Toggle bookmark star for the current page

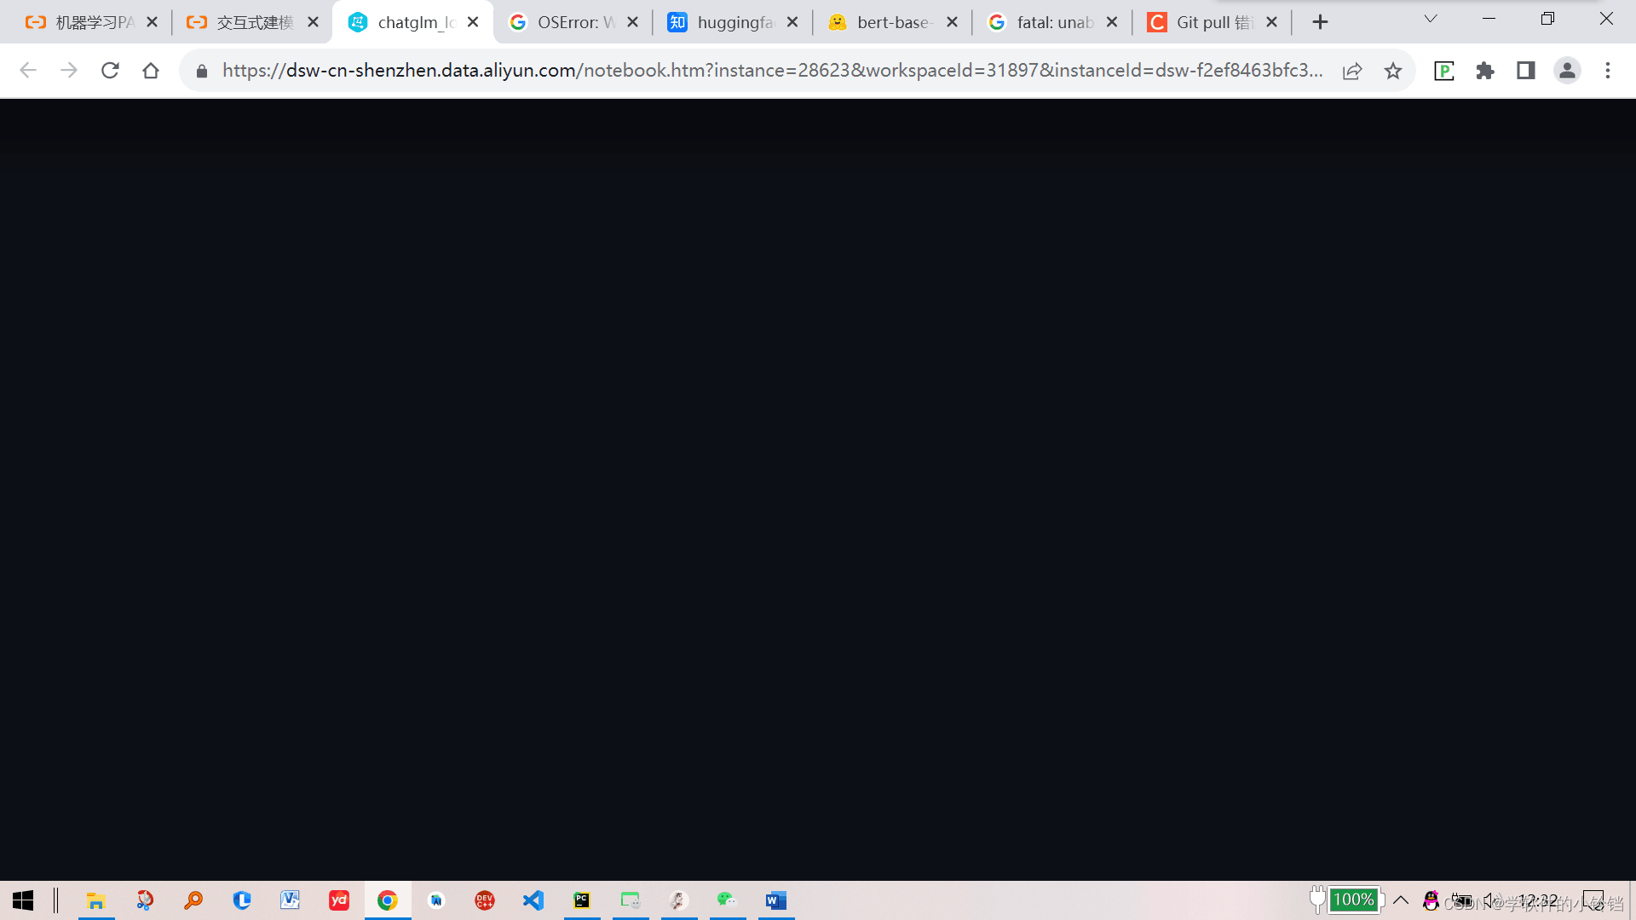[1393, 71]
